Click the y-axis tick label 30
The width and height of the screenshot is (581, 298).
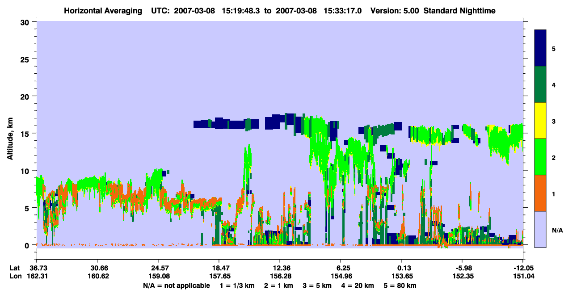pos(26,22)
